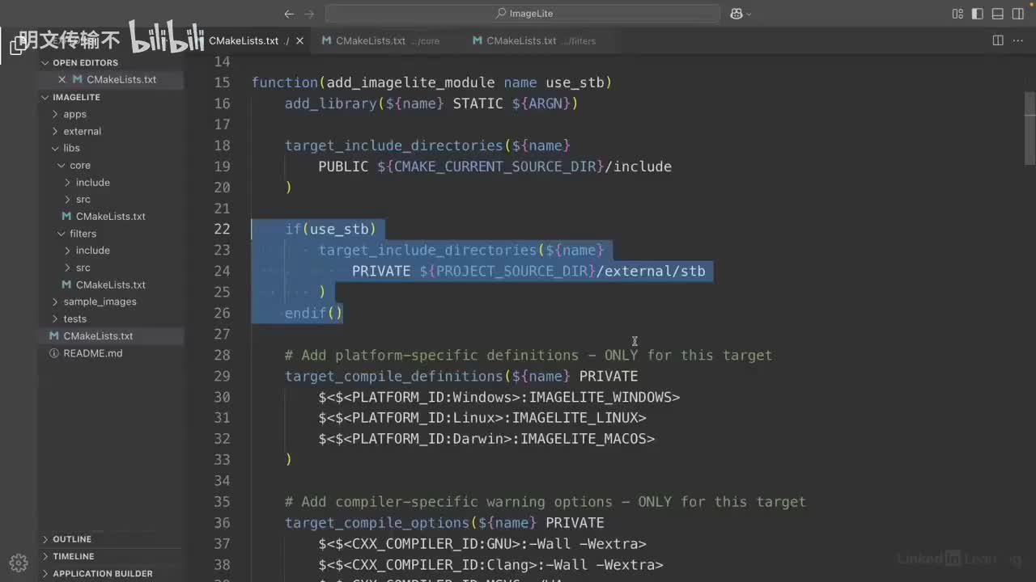
Task: Open CMakeLists.txt under the core folder
Action: point(110,216)
